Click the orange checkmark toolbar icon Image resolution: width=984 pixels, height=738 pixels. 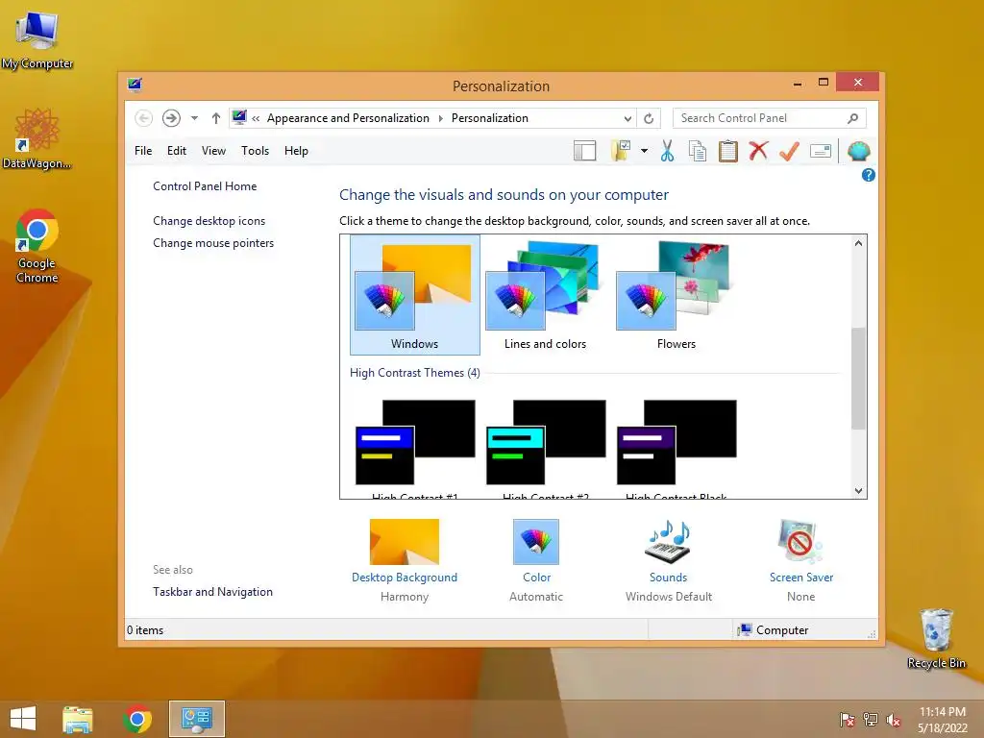(790, 151)
